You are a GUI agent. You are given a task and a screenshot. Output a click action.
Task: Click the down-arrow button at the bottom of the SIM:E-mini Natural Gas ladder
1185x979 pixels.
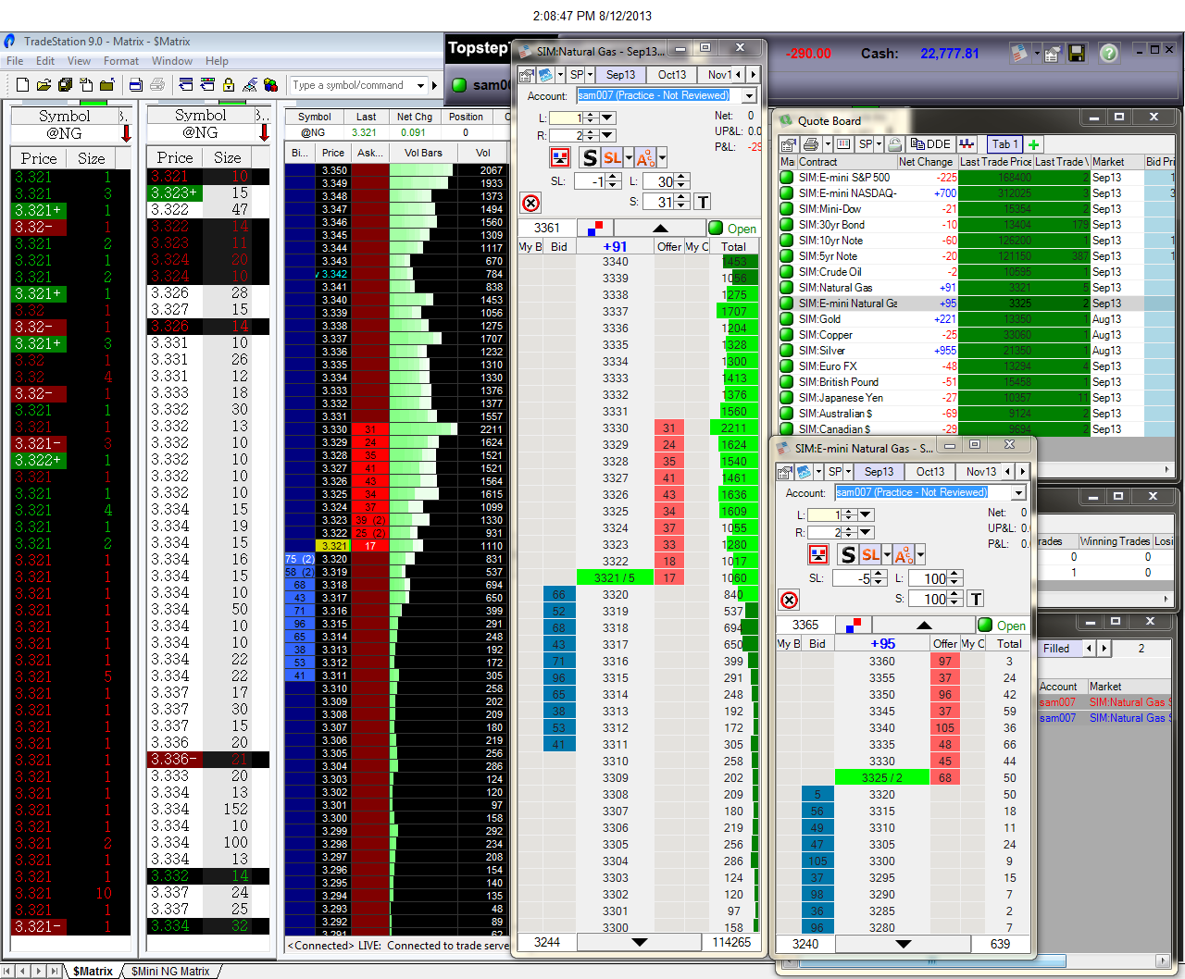point(904,944)
